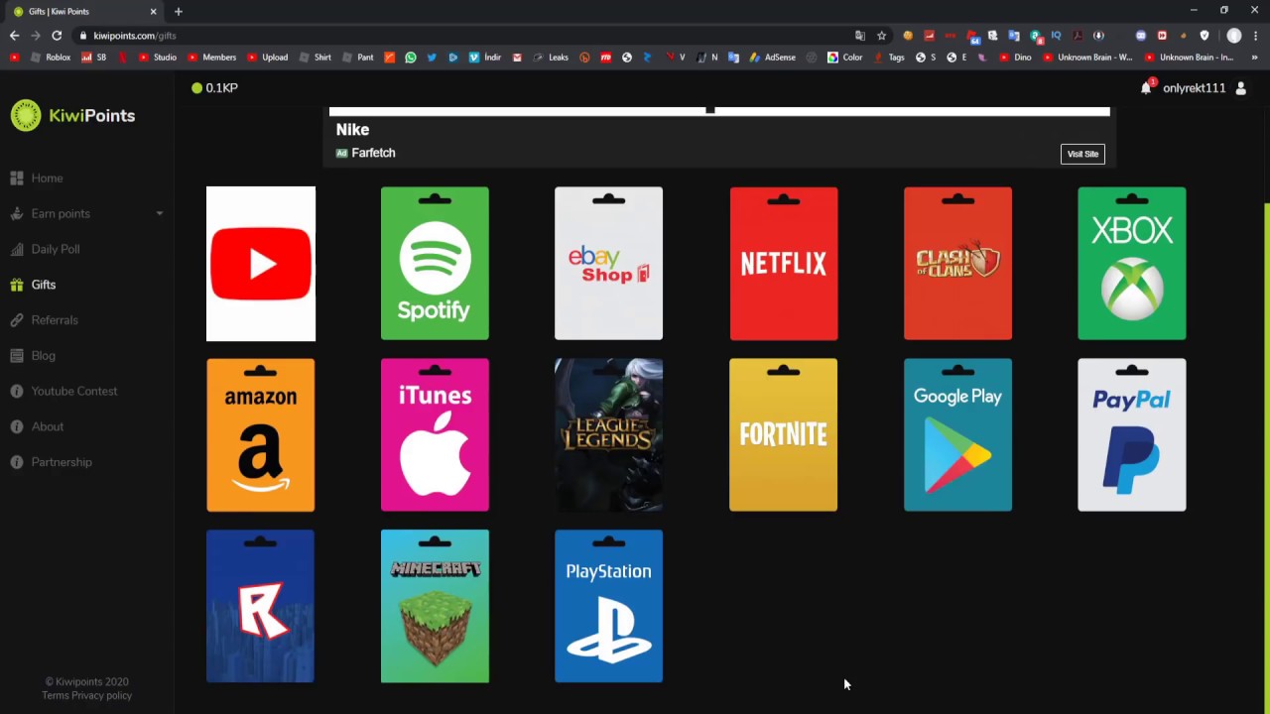This screenshot has width=1270, height=714.
Task: Click the Terms link in footer
Action: click(x=55, y=695)
